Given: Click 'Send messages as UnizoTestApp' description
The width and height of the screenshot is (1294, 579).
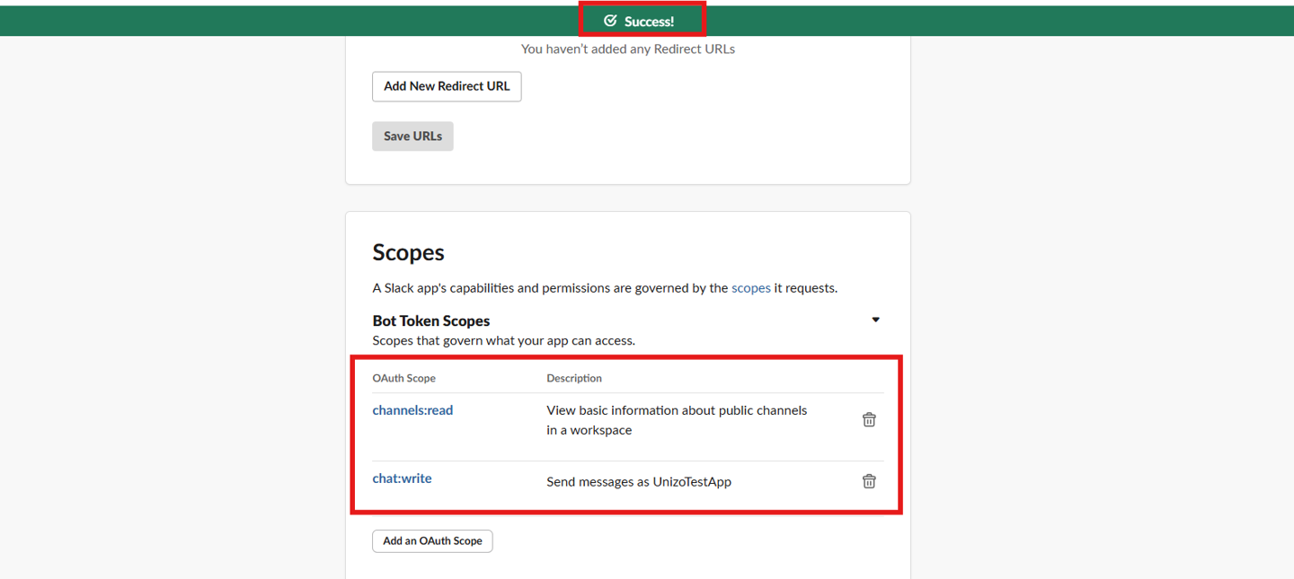Looking at the screenshot, I should tap(638, 482).
